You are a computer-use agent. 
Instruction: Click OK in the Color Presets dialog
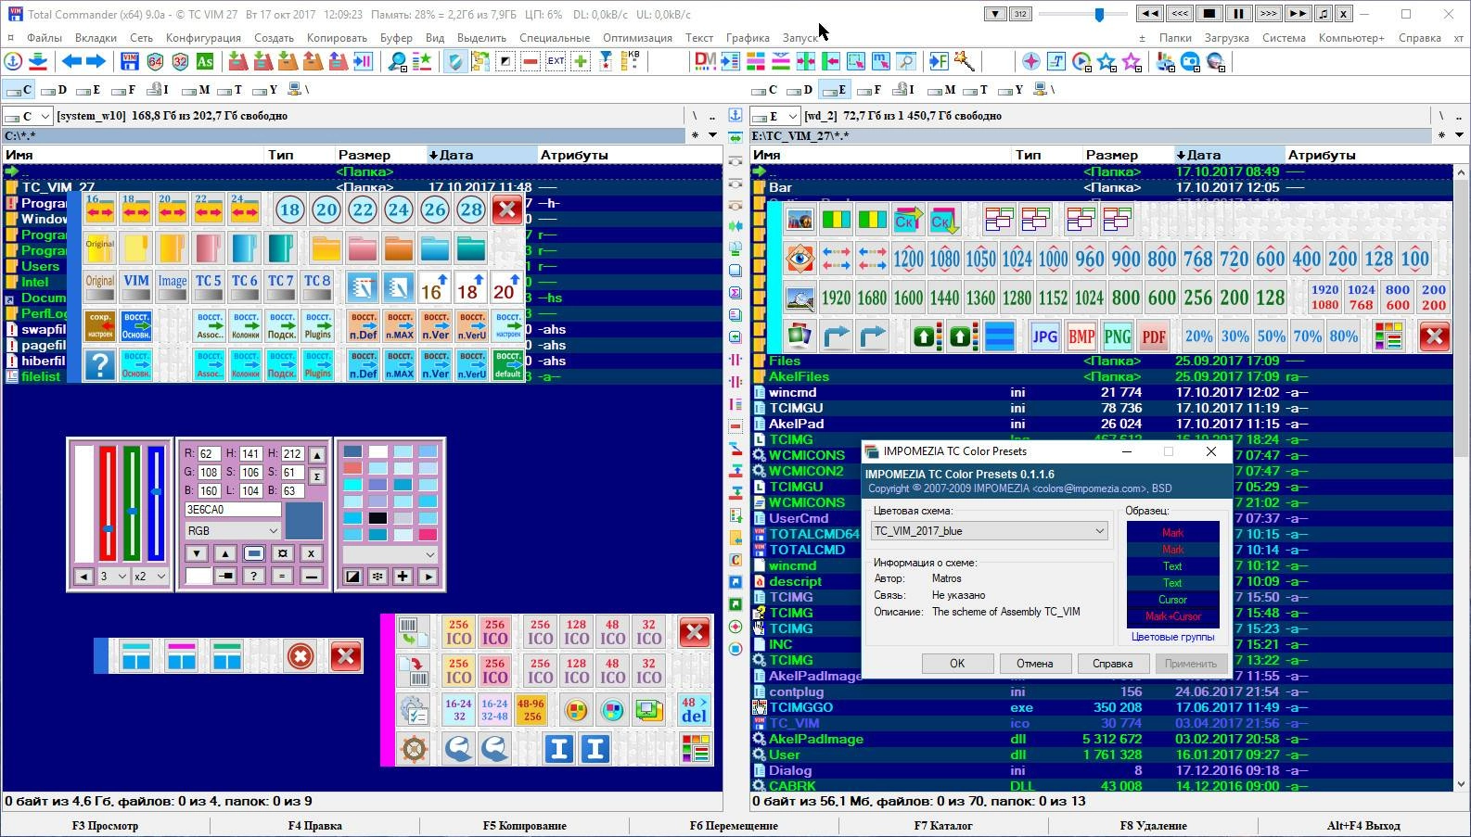(x=957, y=664)
